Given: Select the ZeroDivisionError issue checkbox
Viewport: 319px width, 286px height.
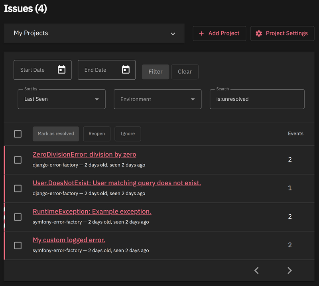Looking at the screenshot, I should click(18, 160).
